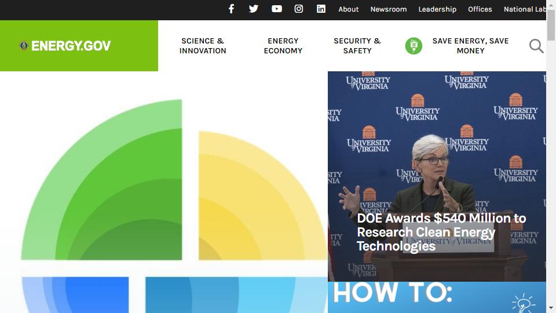This screenshot has width=556, height=313.
Task: Open the YouTube icon link
Action: (277, 9)
